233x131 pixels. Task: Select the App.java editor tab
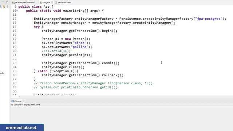point(46,3)
